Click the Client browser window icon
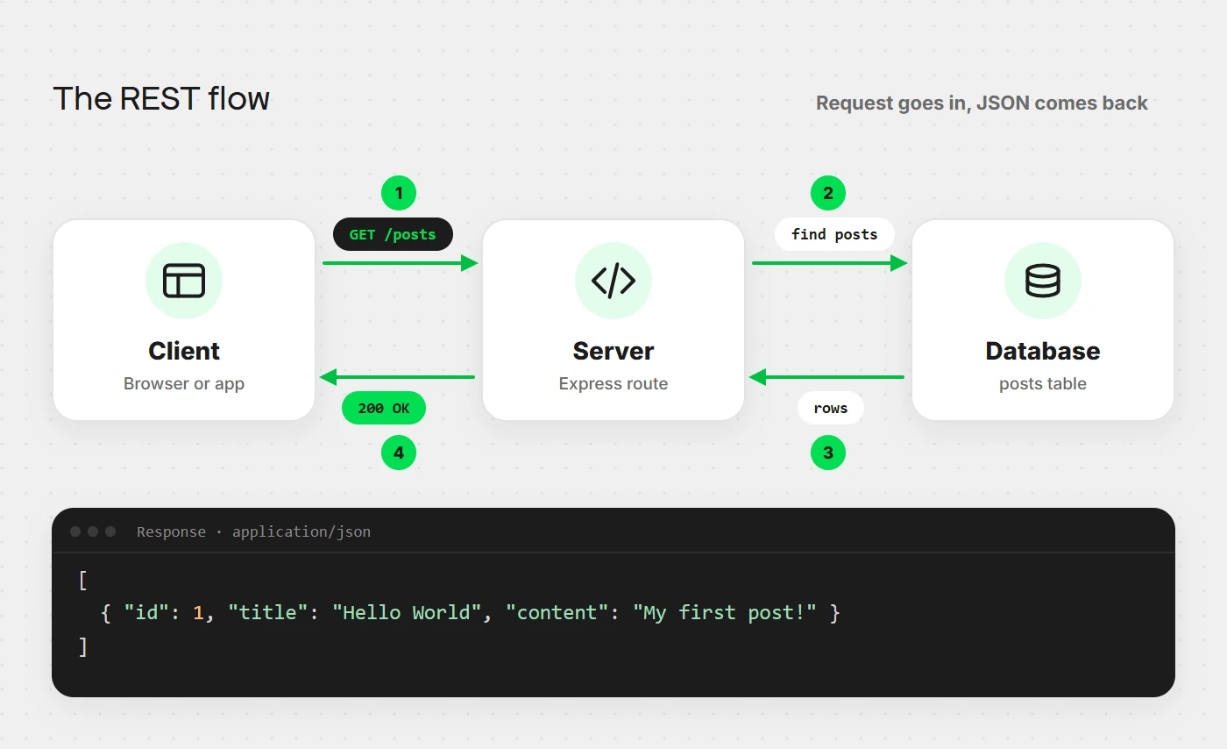The height and width of the screenshot is (749, 1227). click(x=184, y=281)
